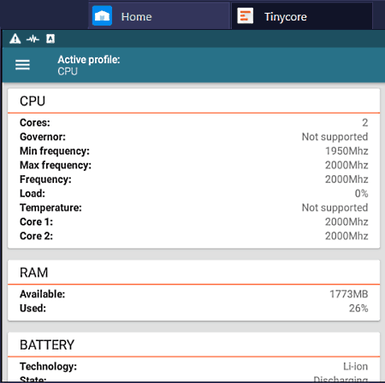Switch to the Tinycore tab

click(x=302, y=16)
